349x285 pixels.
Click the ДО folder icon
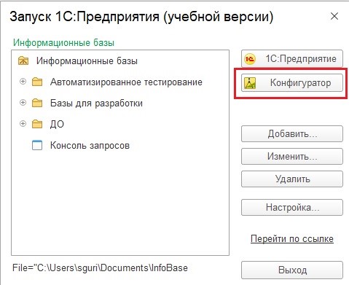(37, 124)
